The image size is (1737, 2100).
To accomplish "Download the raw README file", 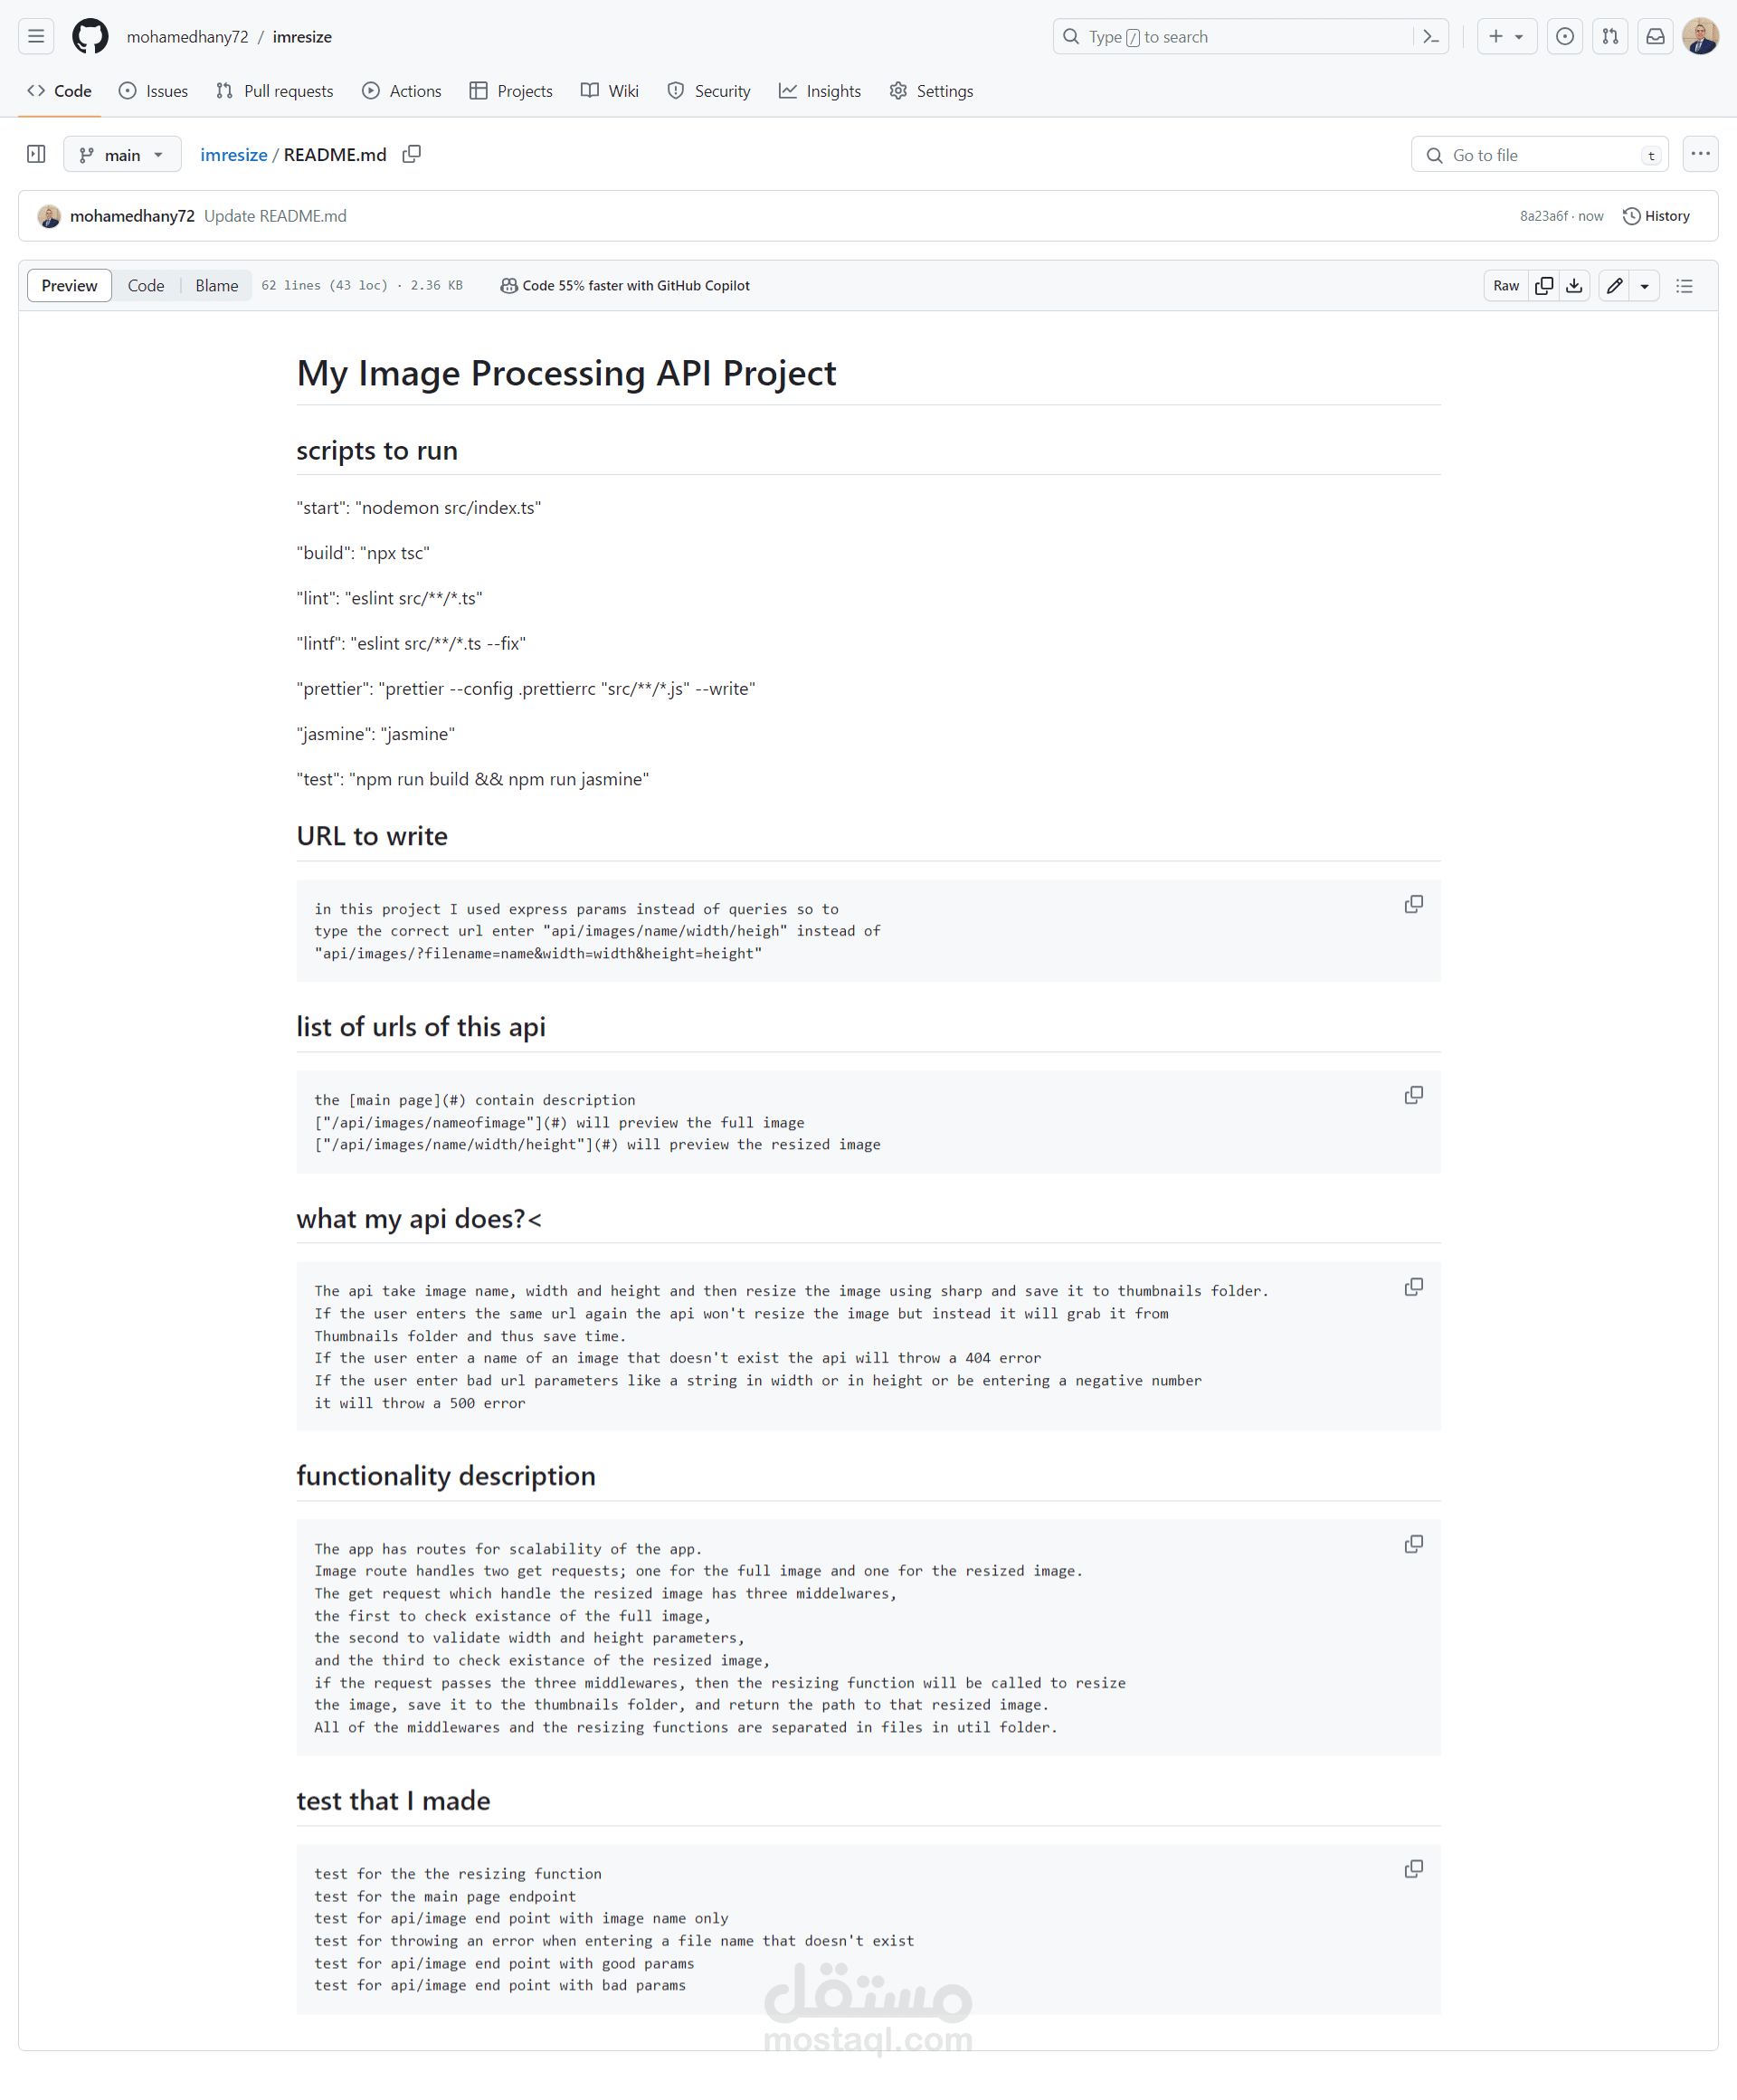I will [x=1574, y=286].
